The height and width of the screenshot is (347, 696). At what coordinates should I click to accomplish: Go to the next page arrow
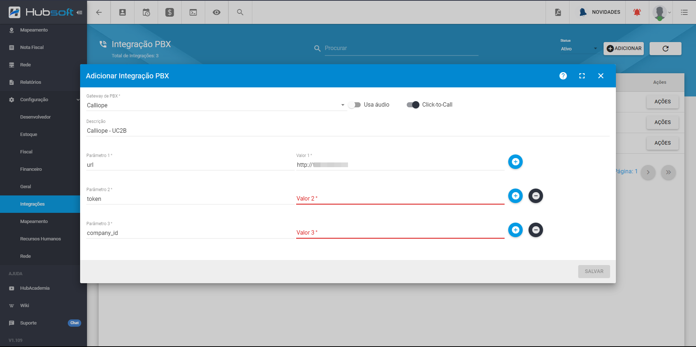648,172
